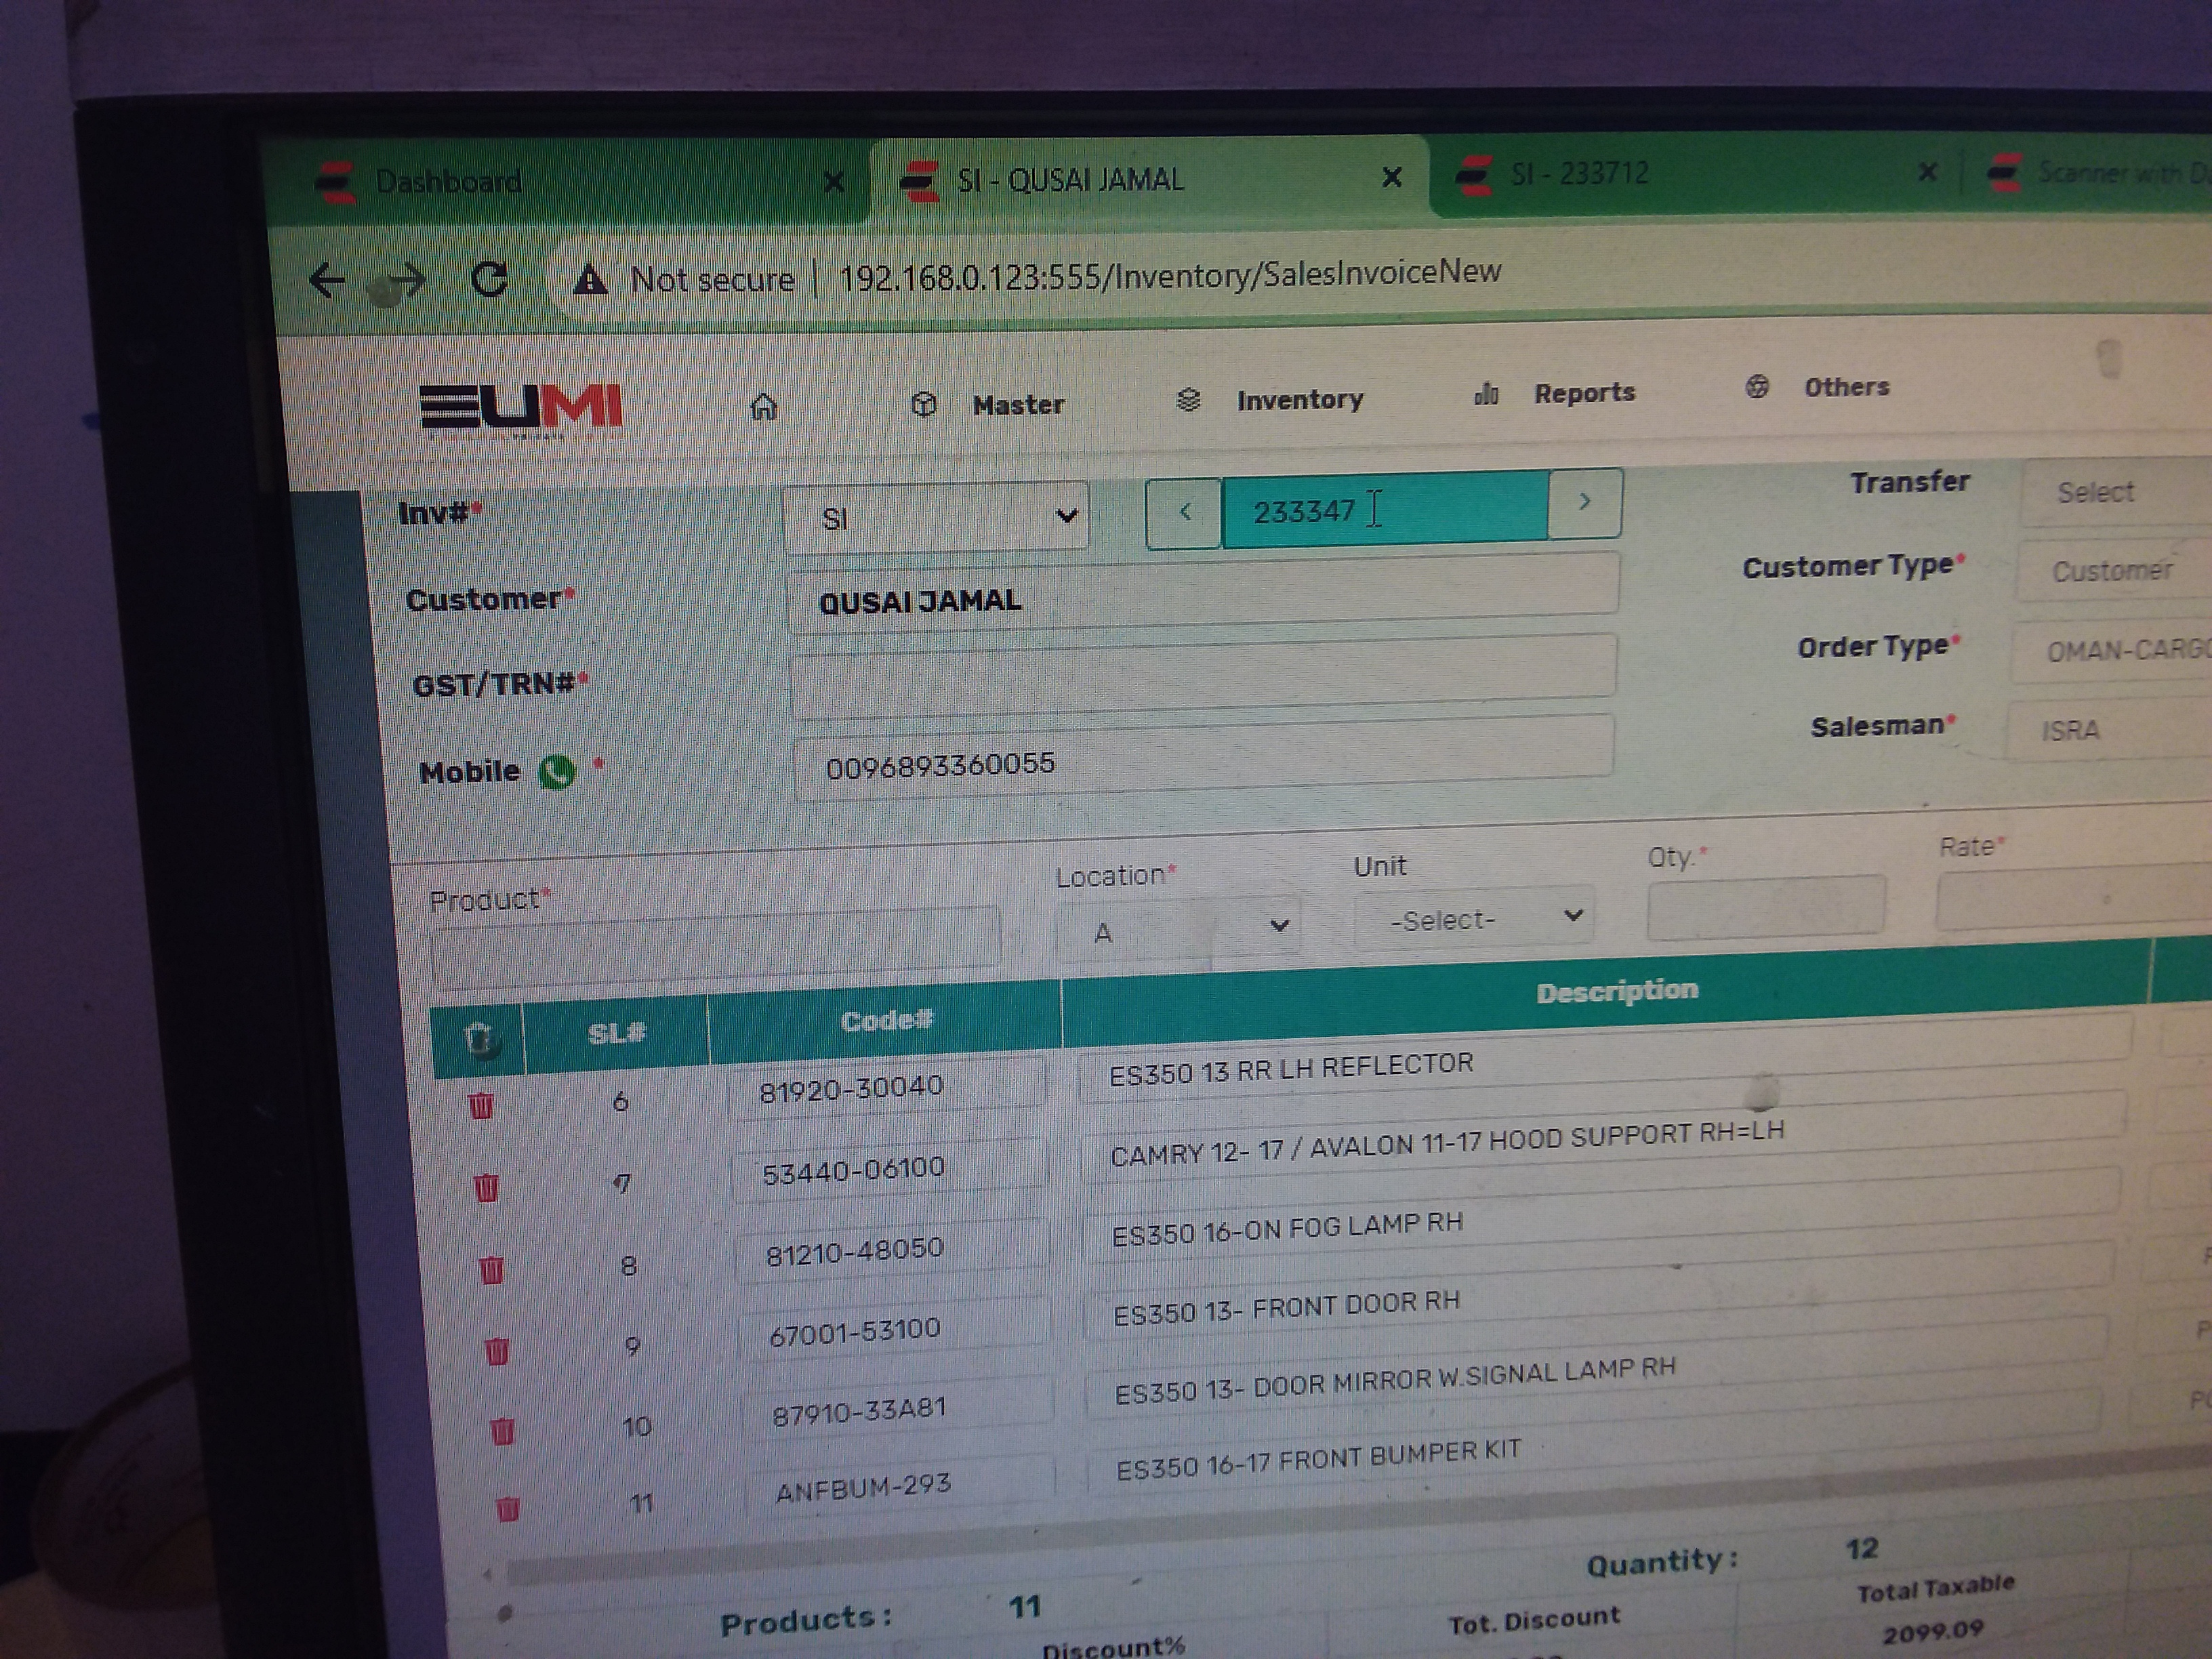Delete row 11 FRONT BUMPER KIT
2212x1659 pixels.
point(508,1508)
